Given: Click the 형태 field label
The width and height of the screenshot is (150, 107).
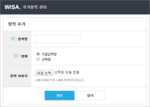Looking at the screenshot, I should point(24,56).
